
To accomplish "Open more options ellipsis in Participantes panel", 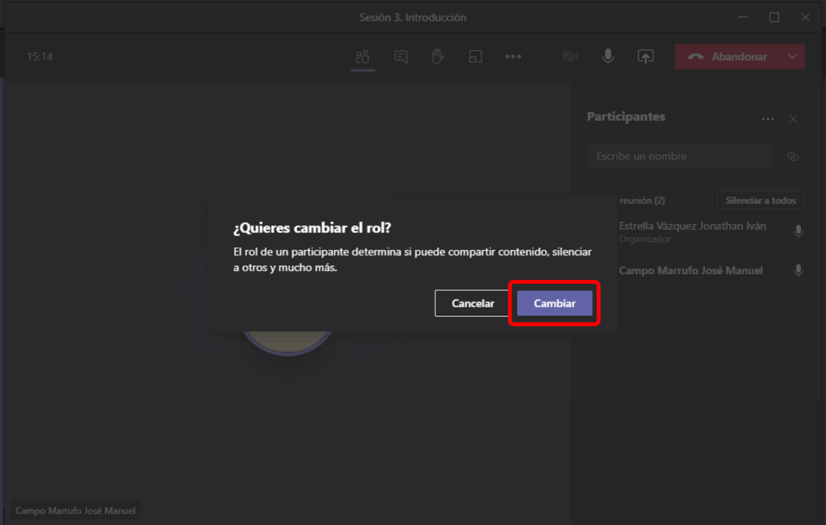I will pos(767,119).
